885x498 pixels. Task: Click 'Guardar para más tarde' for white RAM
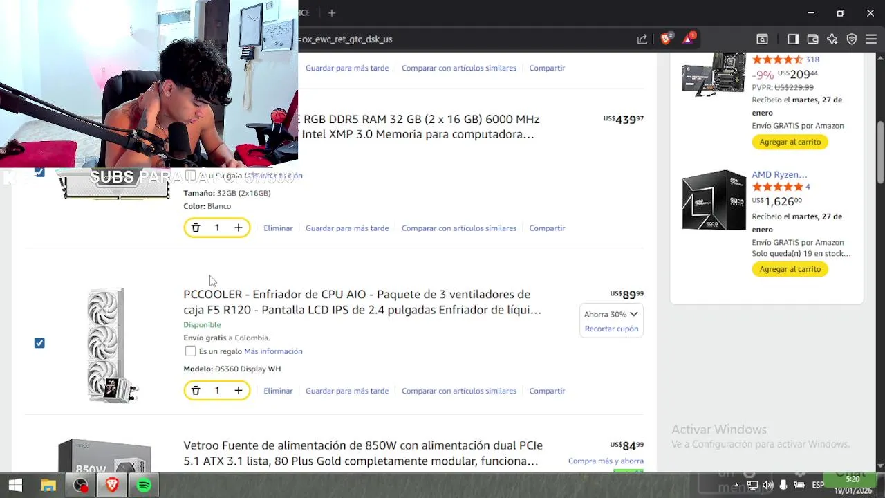pyautogui.click(x=347, y=228)
